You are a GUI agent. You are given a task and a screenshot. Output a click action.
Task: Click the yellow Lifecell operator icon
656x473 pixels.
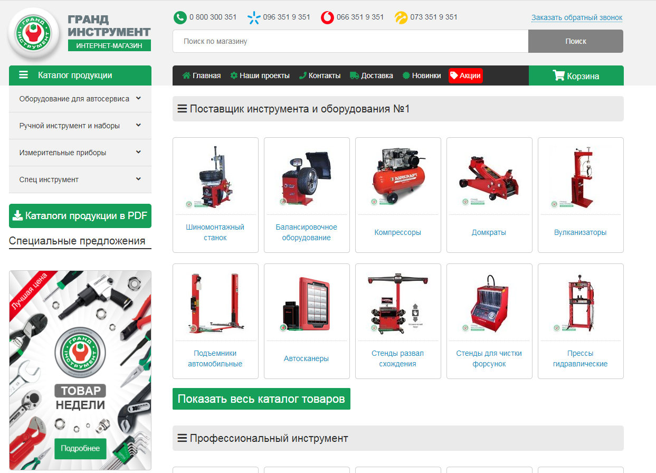[x=401, y=17]
